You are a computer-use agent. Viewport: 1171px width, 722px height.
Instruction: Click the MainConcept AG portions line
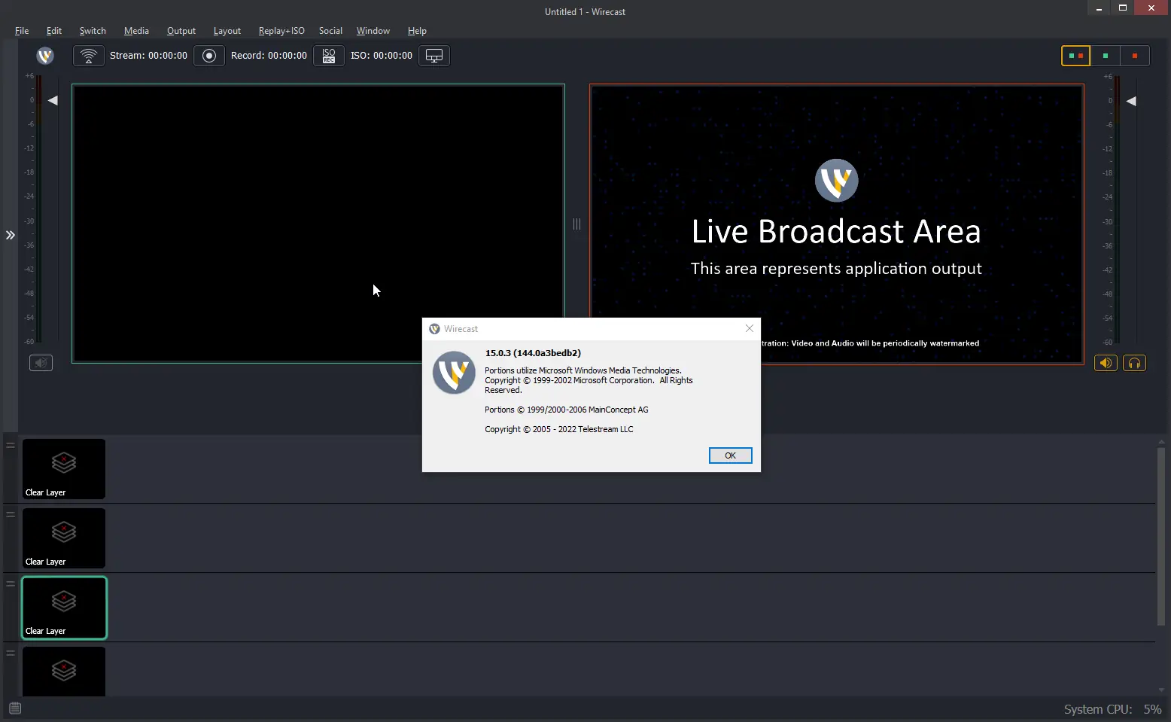tap(566, 410)
